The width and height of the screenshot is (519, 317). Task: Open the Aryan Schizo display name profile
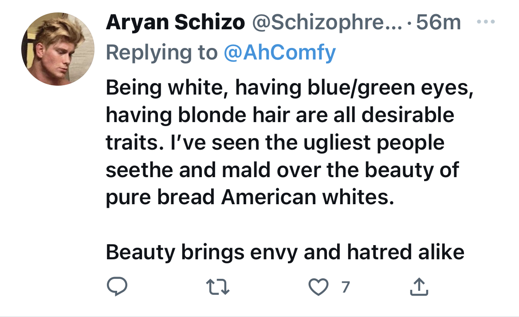[175, 23]
